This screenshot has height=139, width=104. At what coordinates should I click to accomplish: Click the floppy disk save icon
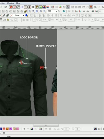click(99, 129)
